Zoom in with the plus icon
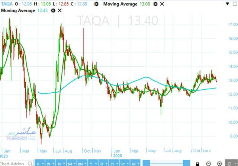 (219, 163)
